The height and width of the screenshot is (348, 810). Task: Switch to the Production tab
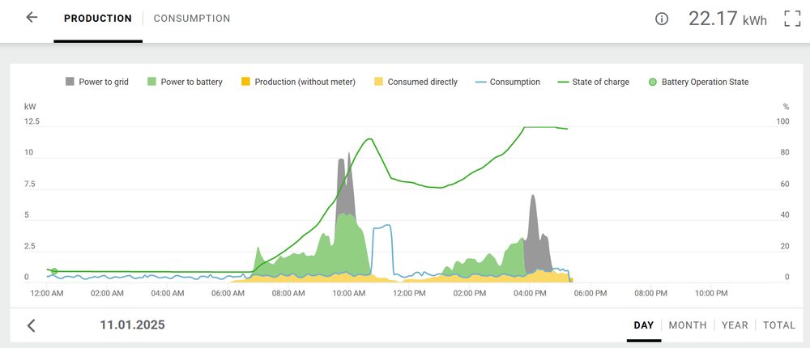(x=98, y=19)
